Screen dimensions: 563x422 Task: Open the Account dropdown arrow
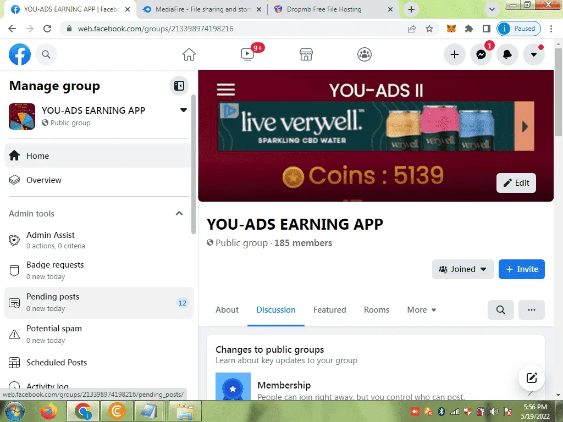[x=534, y=54]
